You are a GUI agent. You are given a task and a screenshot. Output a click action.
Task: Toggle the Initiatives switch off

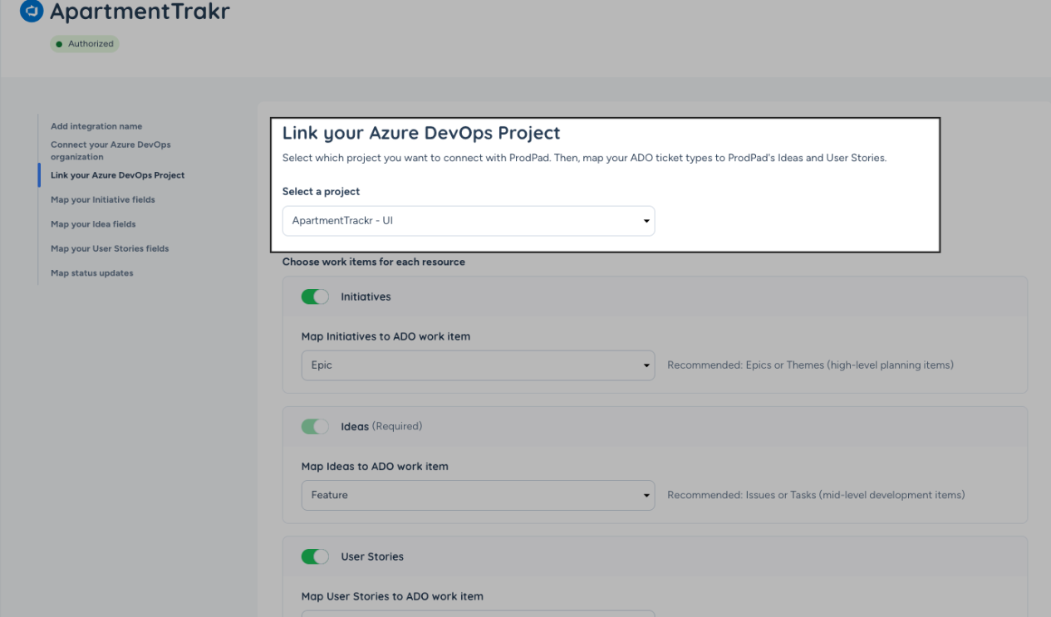point(315,296)
